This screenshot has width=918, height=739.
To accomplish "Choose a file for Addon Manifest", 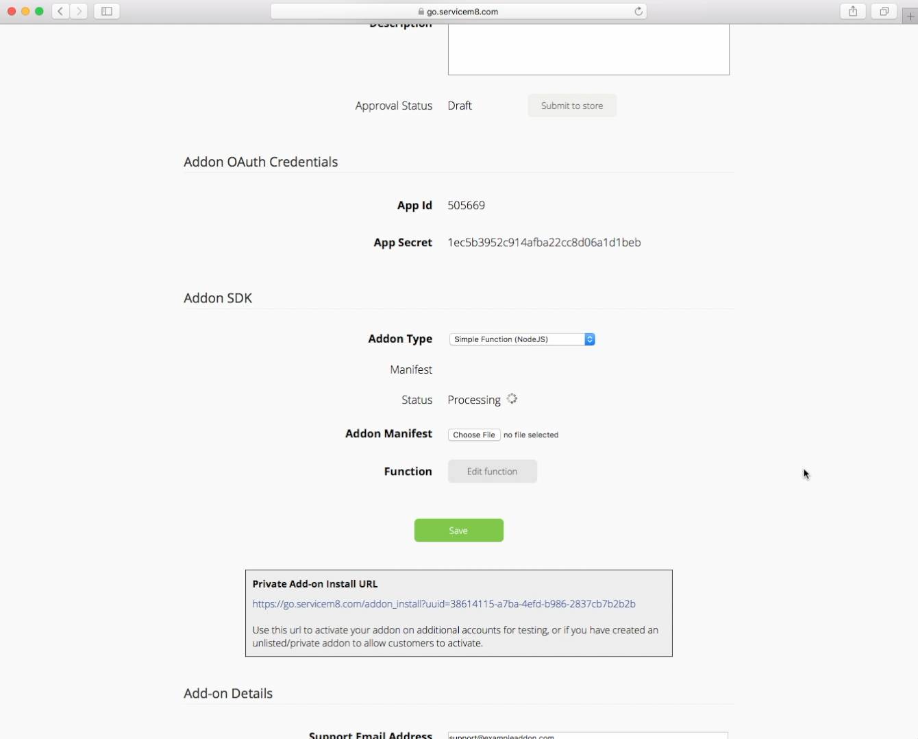I will point(474,435).
